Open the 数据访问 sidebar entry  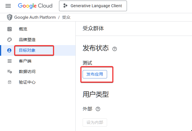click(27, 72)
